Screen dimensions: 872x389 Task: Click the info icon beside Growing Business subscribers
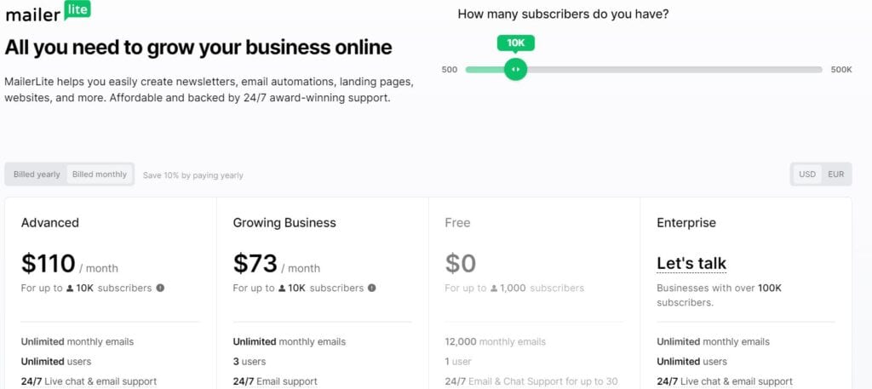(x=372, y=288)
